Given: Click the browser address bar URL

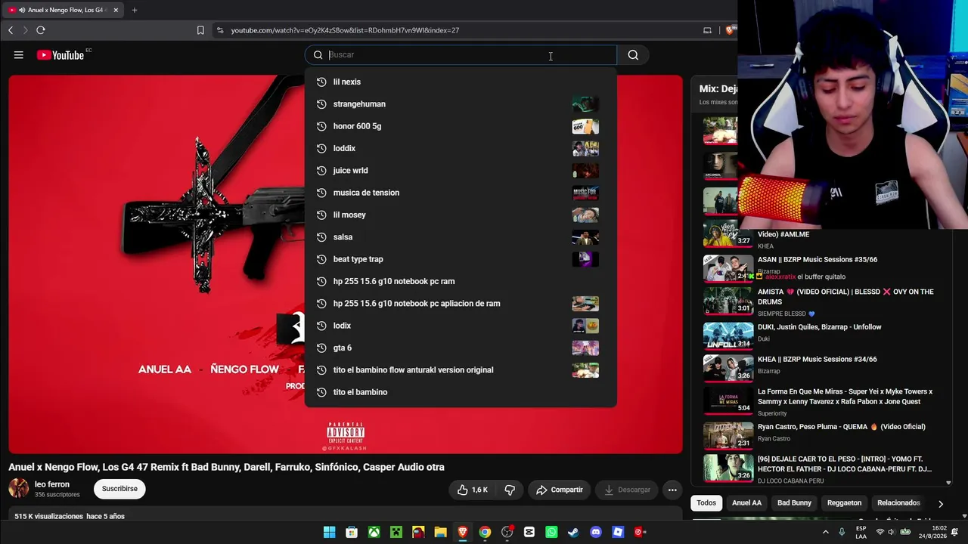Looking at the screenshot, I should tap(345, 30).
